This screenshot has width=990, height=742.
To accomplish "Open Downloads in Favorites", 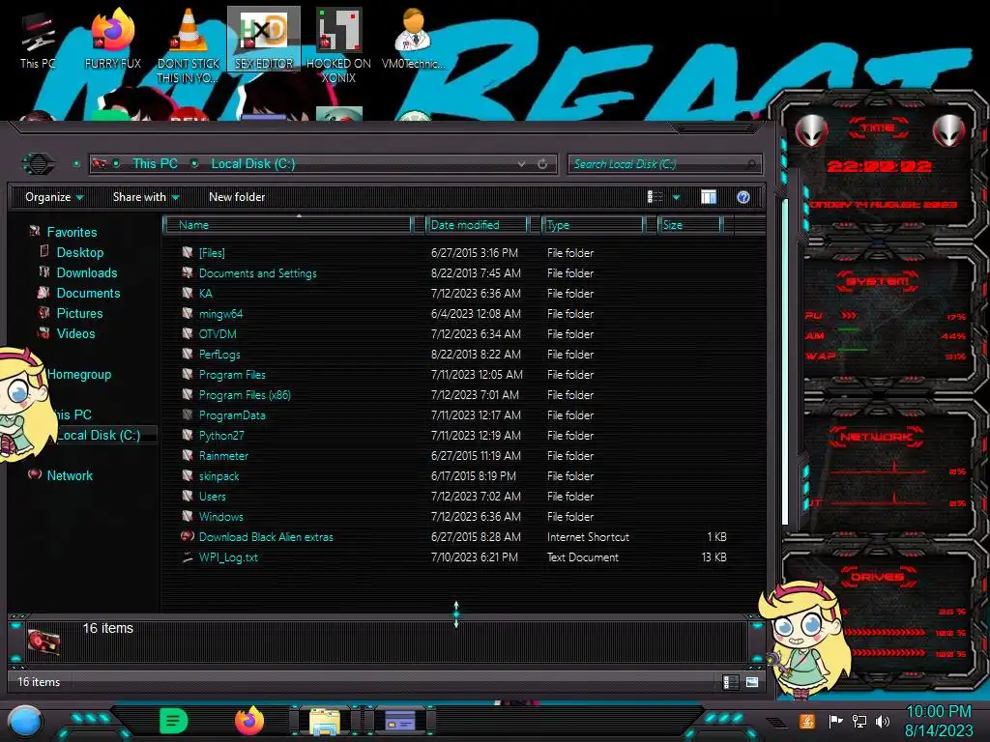I will tap(86, 272).
